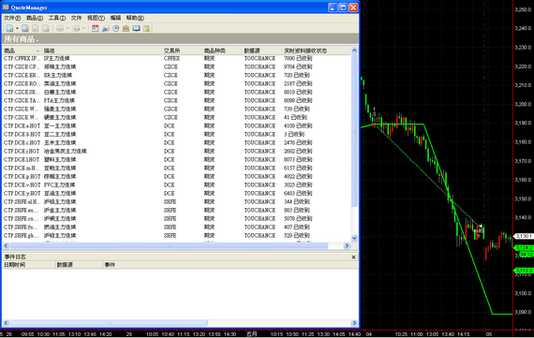The height and width of the screenshot is (338, 534).
Task: Open the clock sessions toolbar icon
Action: click(116, 29)
